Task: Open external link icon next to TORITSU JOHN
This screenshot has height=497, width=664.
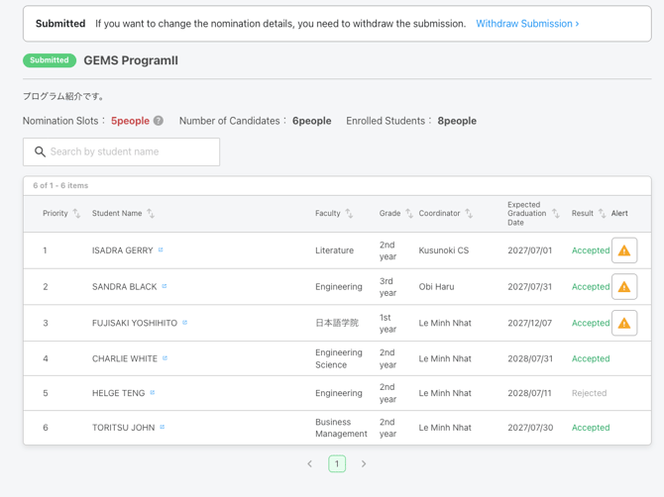Action: click(x=163, y=428)
